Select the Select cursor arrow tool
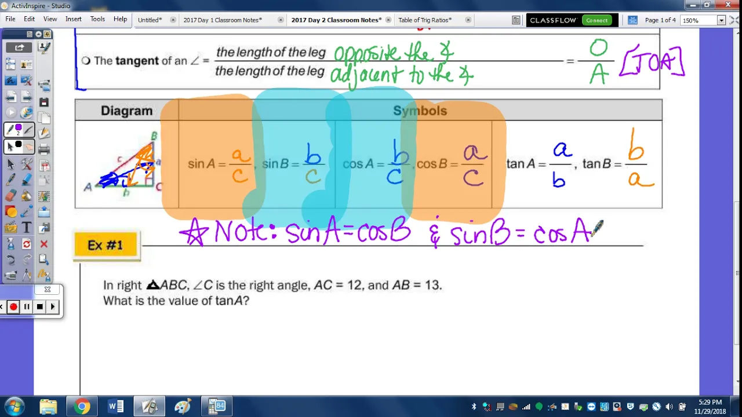The image size is (742, 417). point(12,163)
